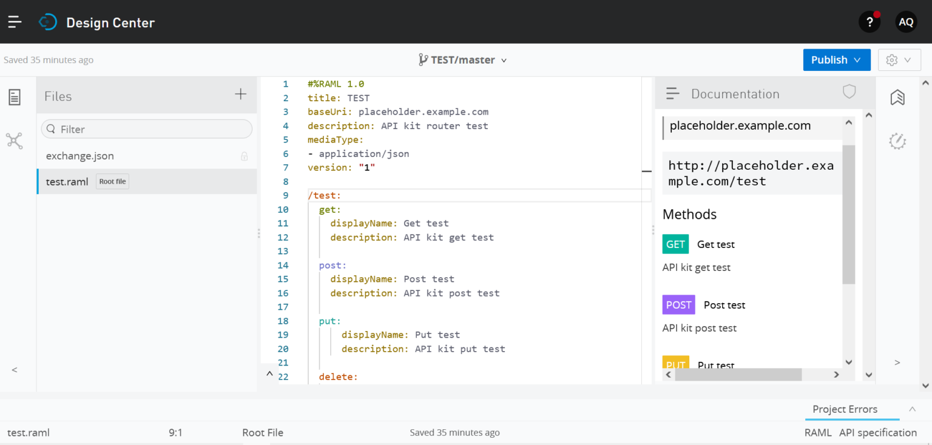Click the Design Center logo icon
This screenshot has height=445, width=932.
(x=47, y=22)
